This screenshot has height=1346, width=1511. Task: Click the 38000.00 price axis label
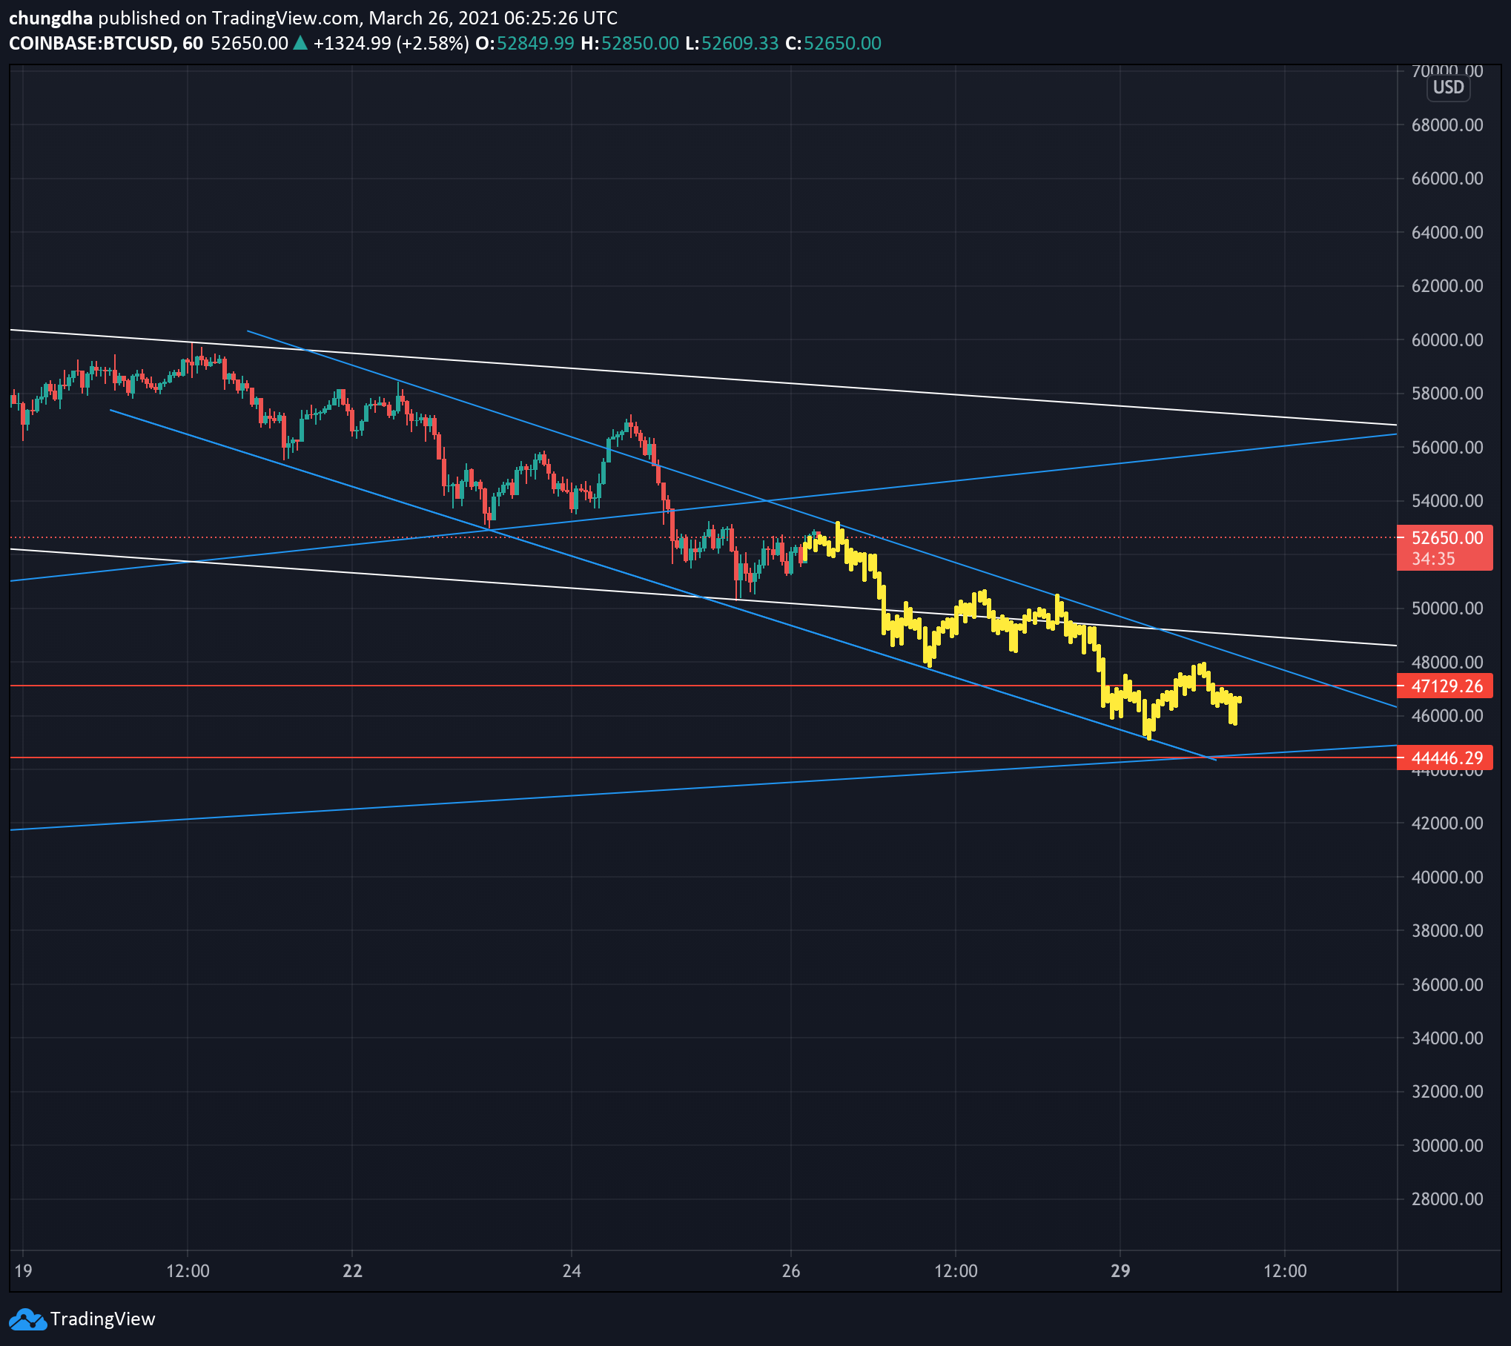tap(1447, 931)
